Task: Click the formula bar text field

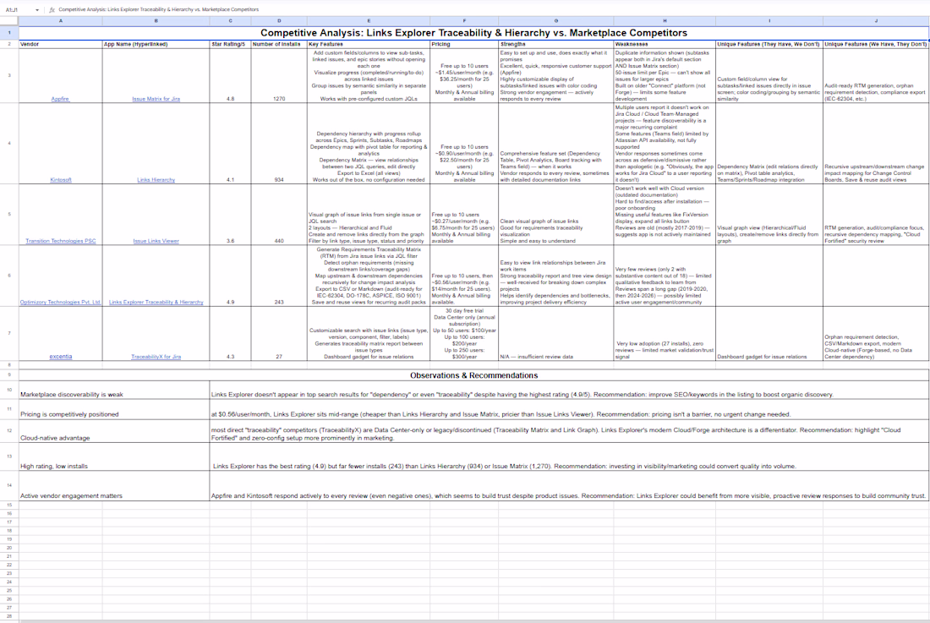Action: click(x=492, y=10)
